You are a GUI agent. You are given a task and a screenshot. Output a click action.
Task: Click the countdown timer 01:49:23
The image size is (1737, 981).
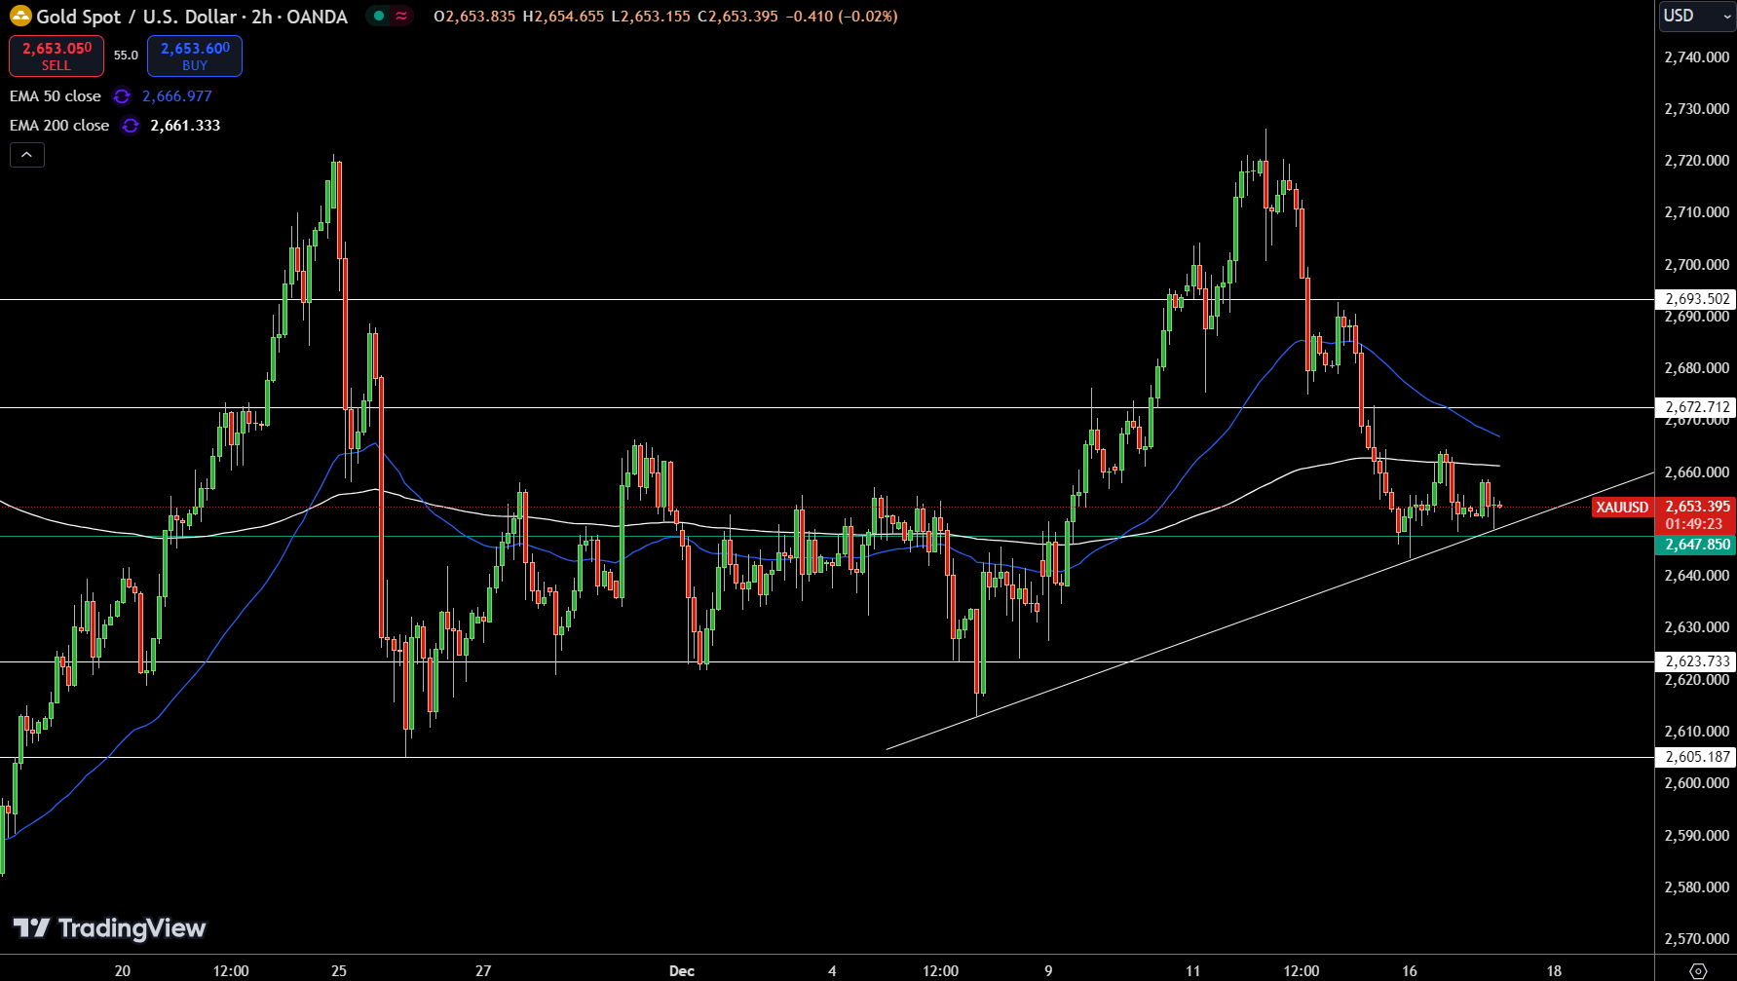[x=1696, y=524]
